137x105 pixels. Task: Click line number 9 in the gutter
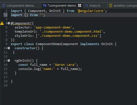click(6, 44)
